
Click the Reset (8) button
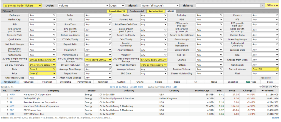[265, 78]
